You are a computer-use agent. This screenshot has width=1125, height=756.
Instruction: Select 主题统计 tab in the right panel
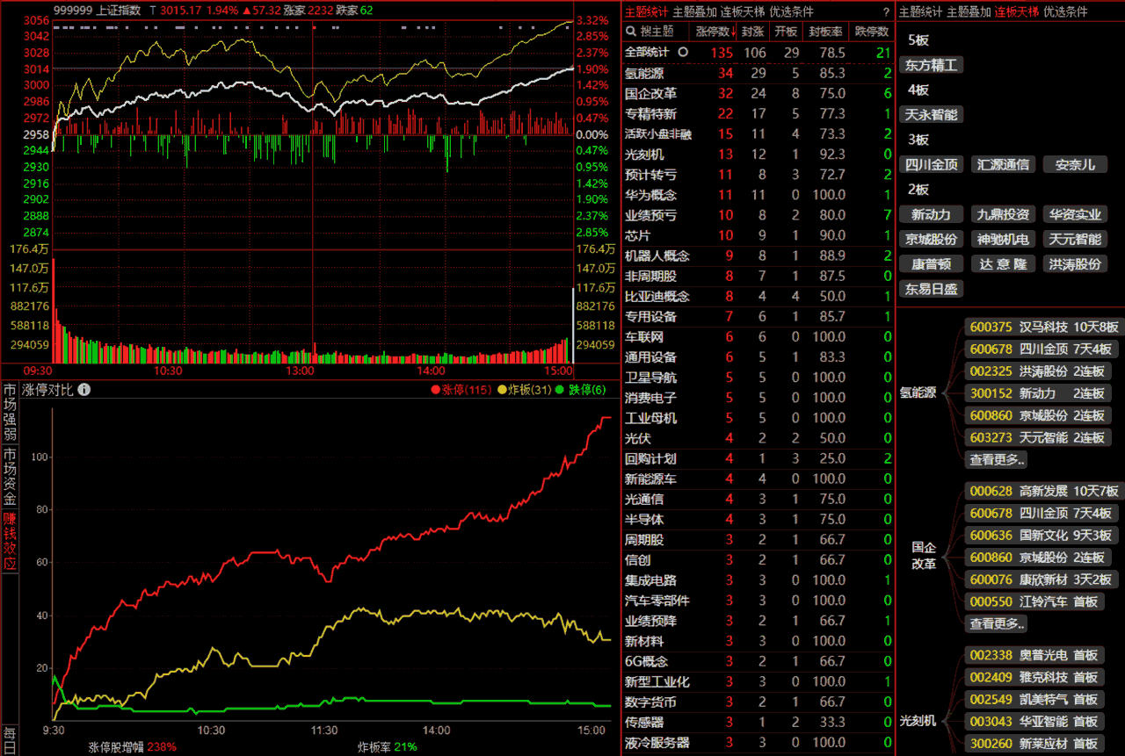(920, 12)
